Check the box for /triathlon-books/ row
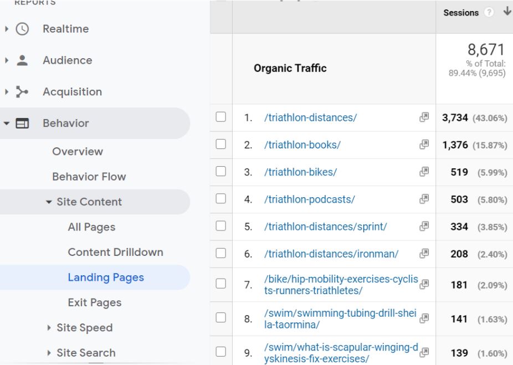 pyautogui.click(x=221, y=144)
